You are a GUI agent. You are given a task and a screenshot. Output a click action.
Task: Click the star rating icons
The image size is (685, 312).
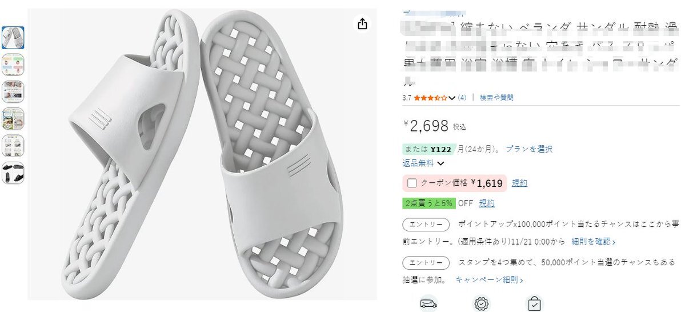point(430,98)
